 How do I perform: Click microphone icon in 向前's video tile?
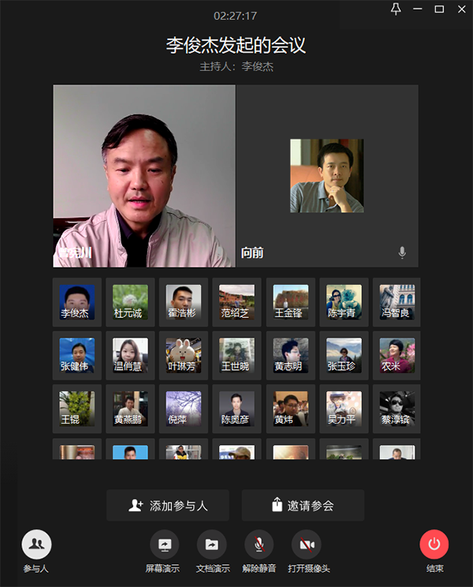pos(402,252)
